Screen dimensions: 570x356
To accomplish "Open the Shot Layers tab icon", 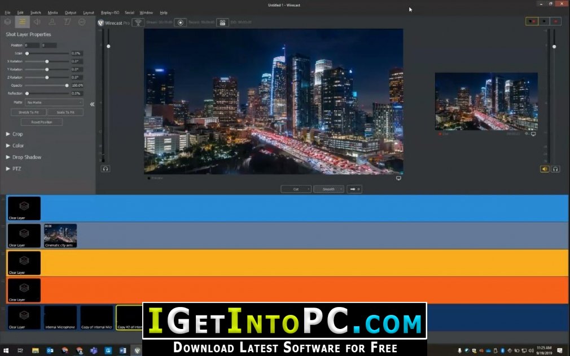I will pos(8,22).
